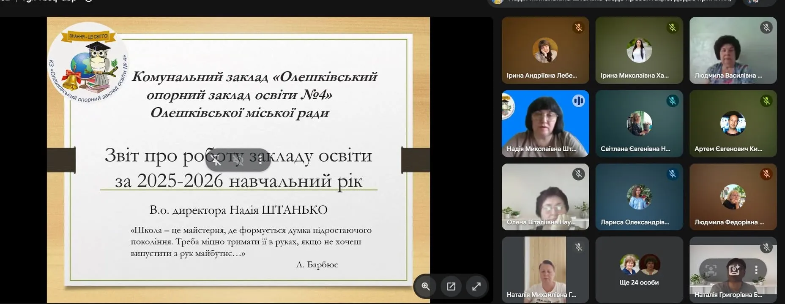This screenshot has width=785, height=304.
Task: Open three-dot menu on Наталія Григорівна tile
Action: tap(756, 270)
